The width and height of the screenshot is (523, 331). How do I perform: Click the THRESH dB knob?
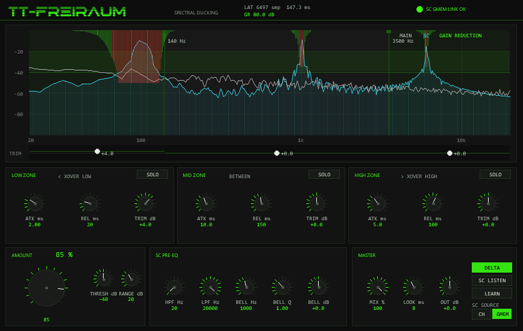tap(104, 279)
